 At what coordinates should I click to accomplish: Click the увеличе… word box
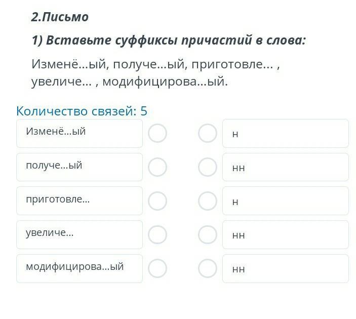80,234
